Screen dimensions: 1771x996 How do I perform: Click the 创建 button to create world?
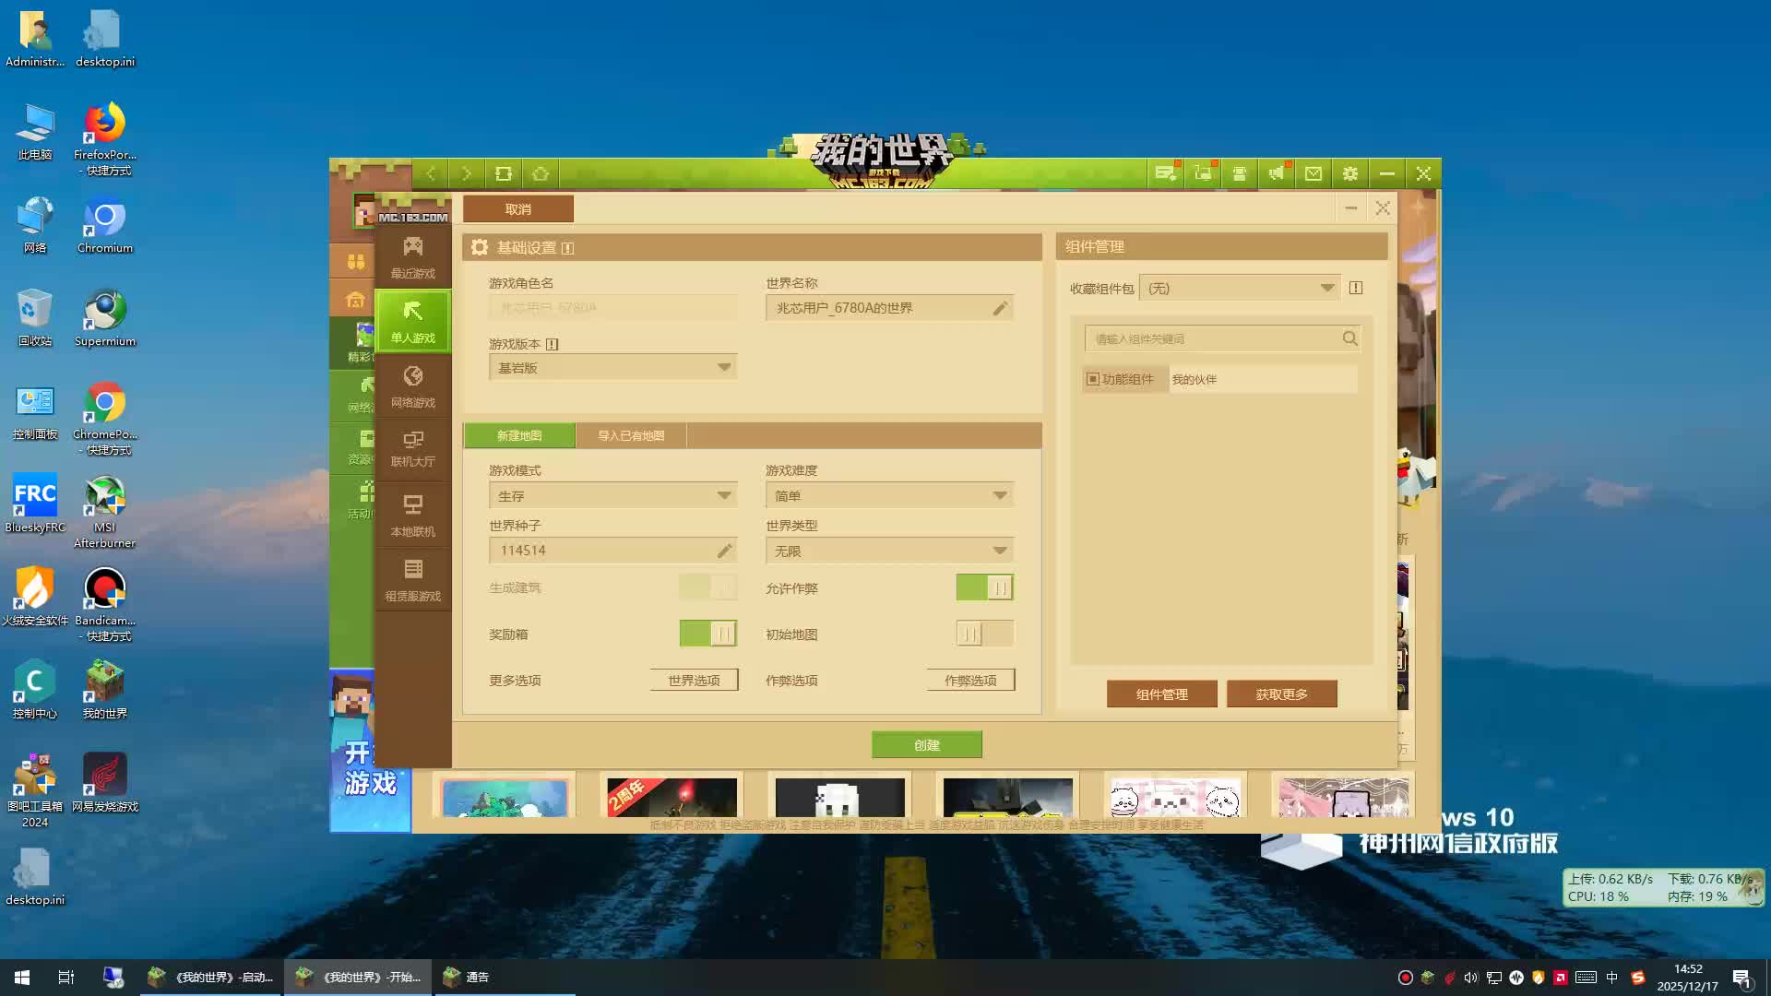click(926, 744)
